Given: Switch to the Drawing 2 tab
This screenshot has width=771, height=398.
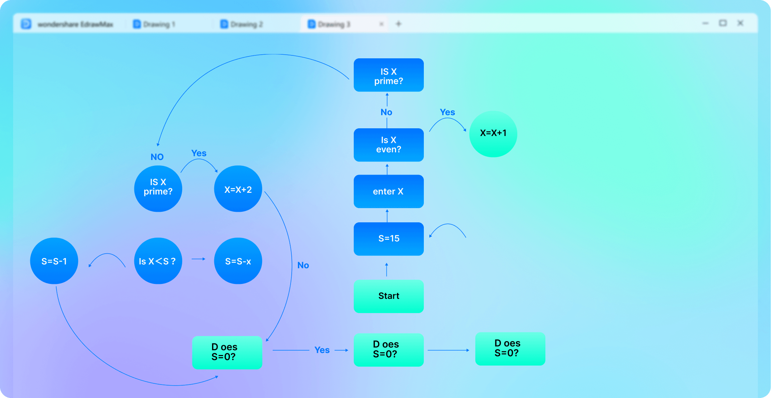Looking at the screenshot, I should pyautogui.click(x=246, y=24).
